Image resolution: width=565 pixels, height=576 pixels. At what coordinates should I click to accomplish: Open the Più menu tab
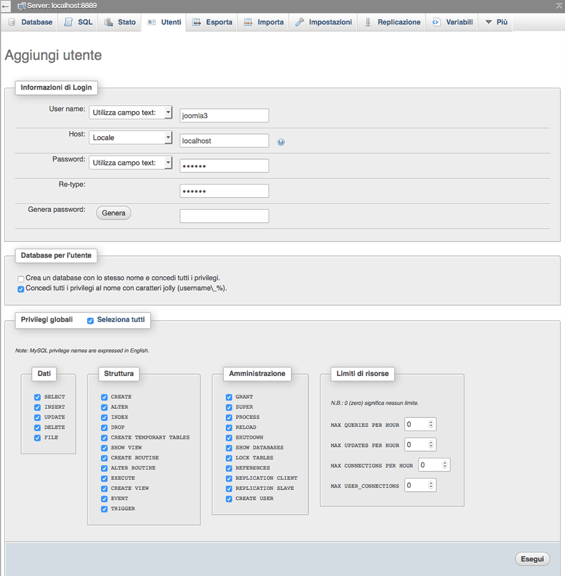click(496, 22)
